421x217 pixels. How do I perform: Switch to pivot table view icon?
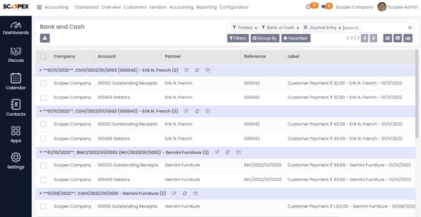398,38
